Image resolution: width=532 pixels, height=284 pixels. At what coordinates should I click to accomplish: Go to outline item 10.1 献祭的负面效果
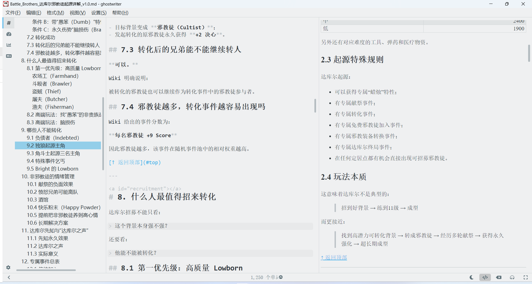pos(50,184)
